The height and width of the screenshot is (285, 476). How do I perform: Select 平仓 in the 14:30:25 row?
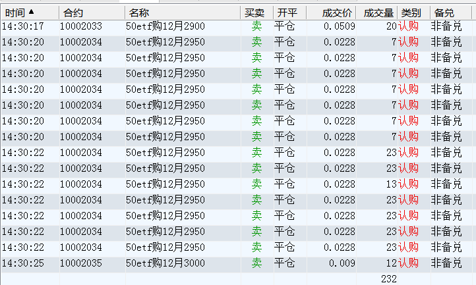point(284,263)
